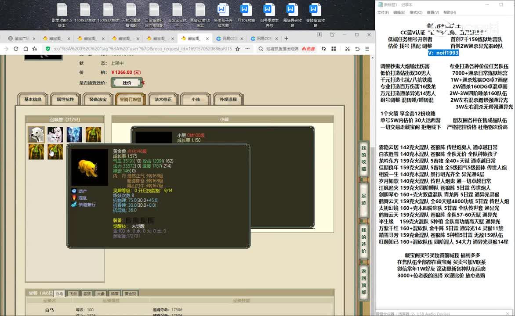Click the search magnifier icon
Image resolution: width=515 pixels, height=316 pixels.
[x=261, y=49]
